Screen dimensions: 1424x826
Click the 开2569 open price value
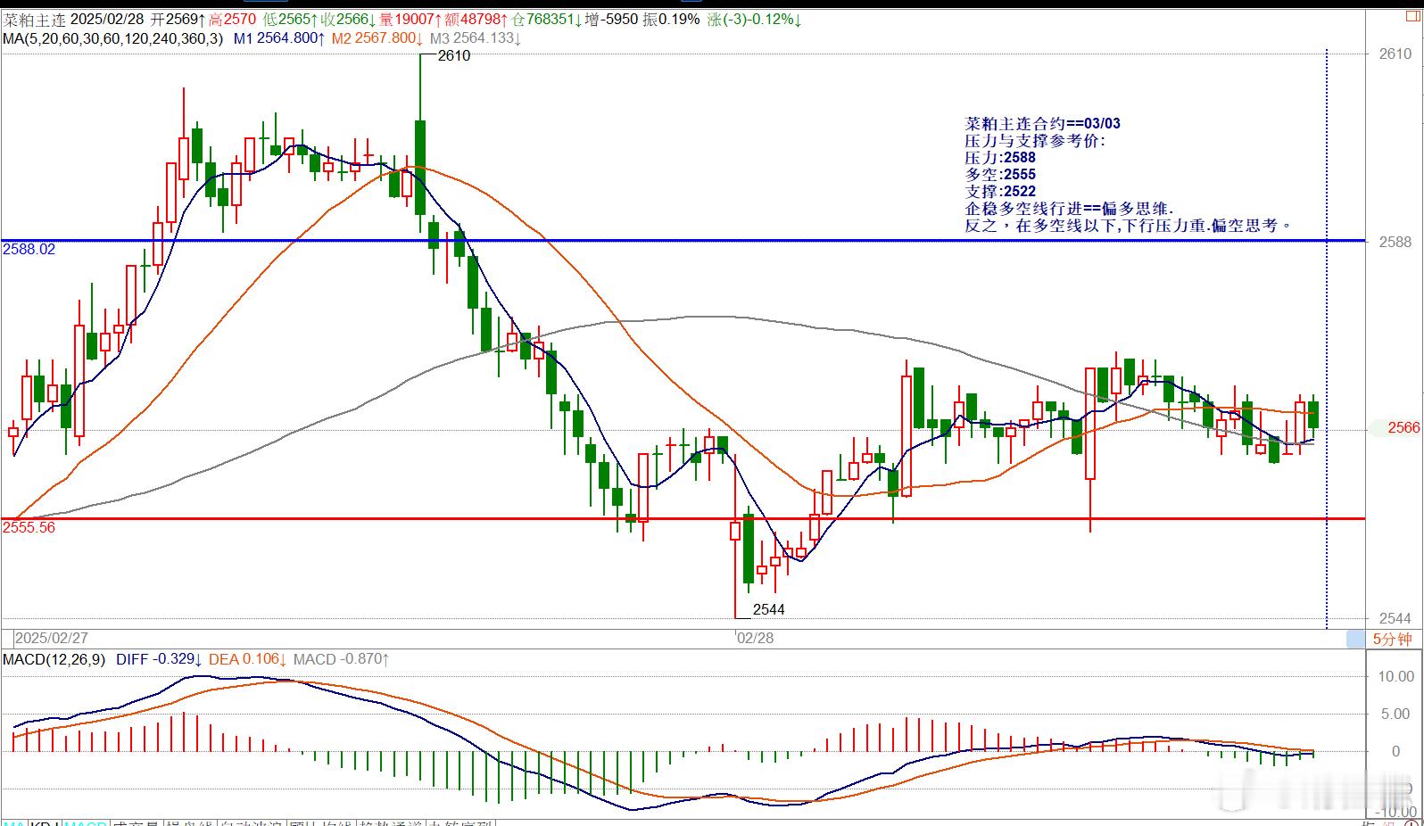coord(178,19)
